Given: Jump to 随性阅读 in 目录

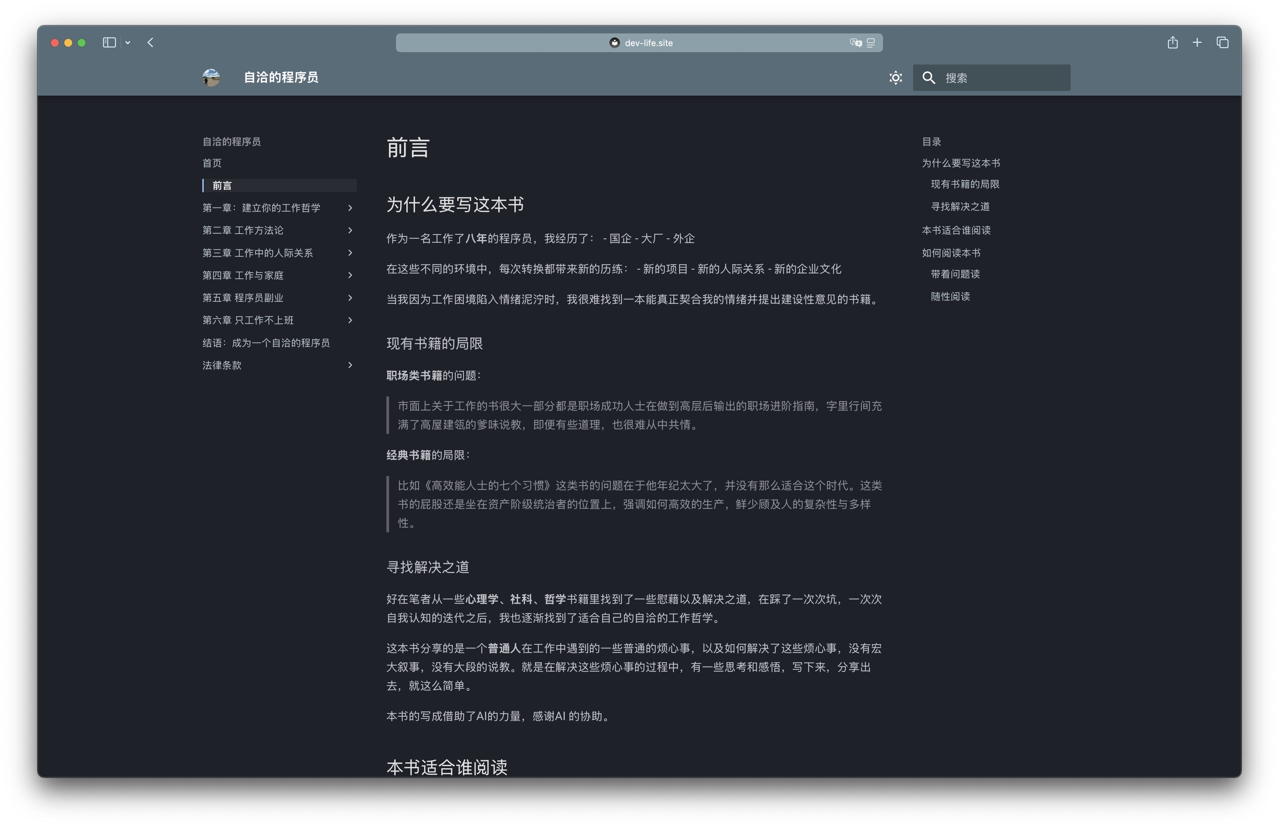Looking at the screenshot, I should [x=950, y=297].
